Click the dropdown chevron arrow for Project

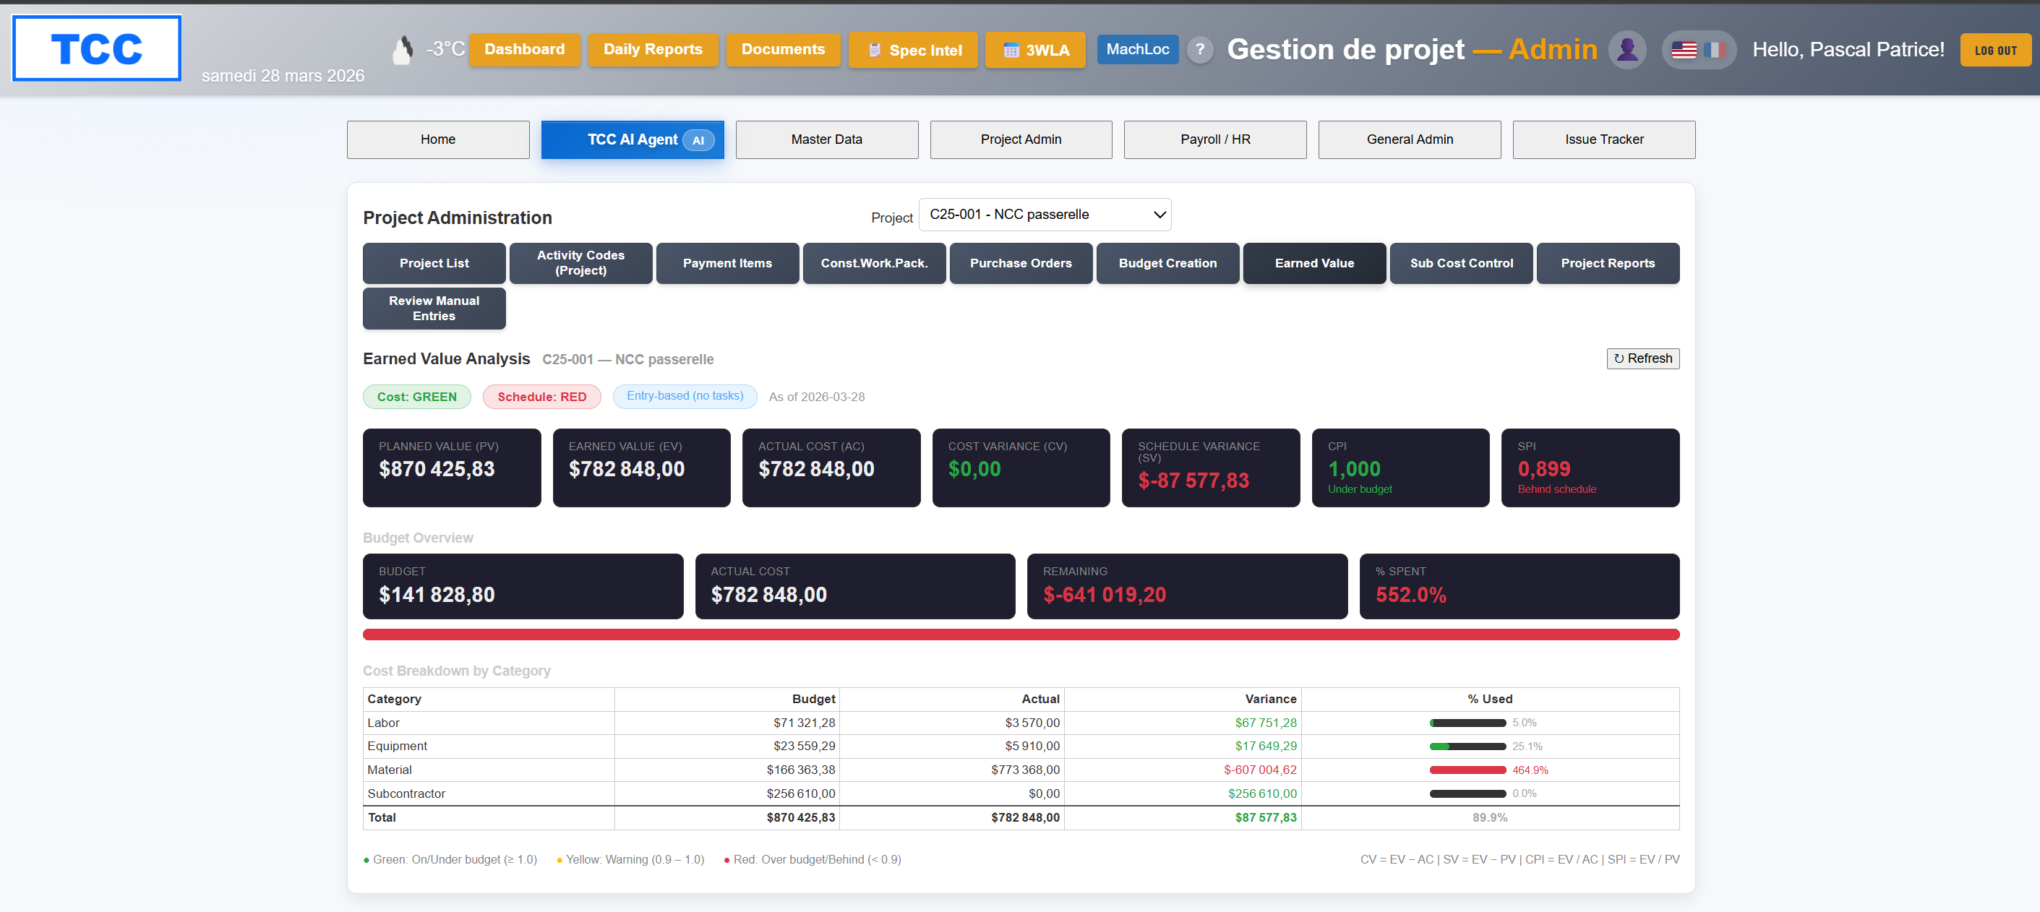point(1160,215)
